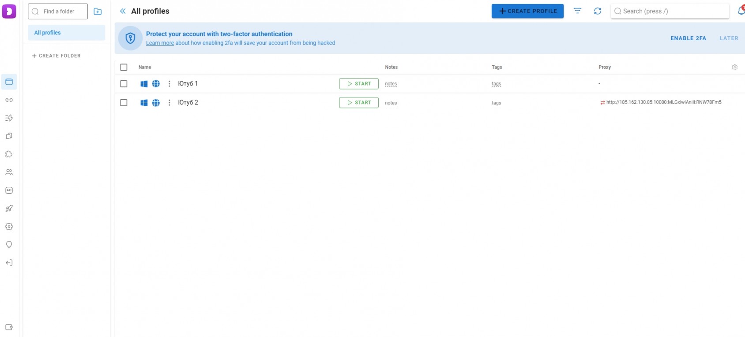Open the Extensions puzzle sidebar icon

[9, 154]
